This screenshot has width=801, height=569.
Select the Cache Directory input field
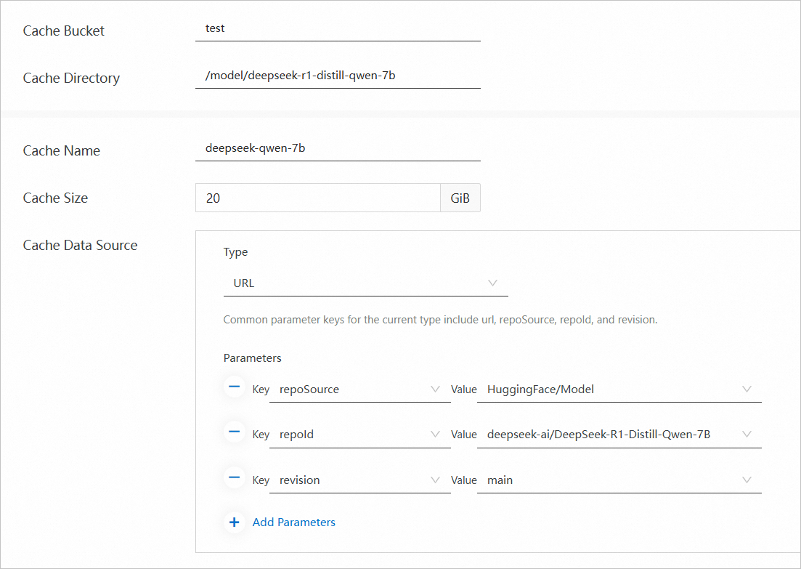pos(338,76)
